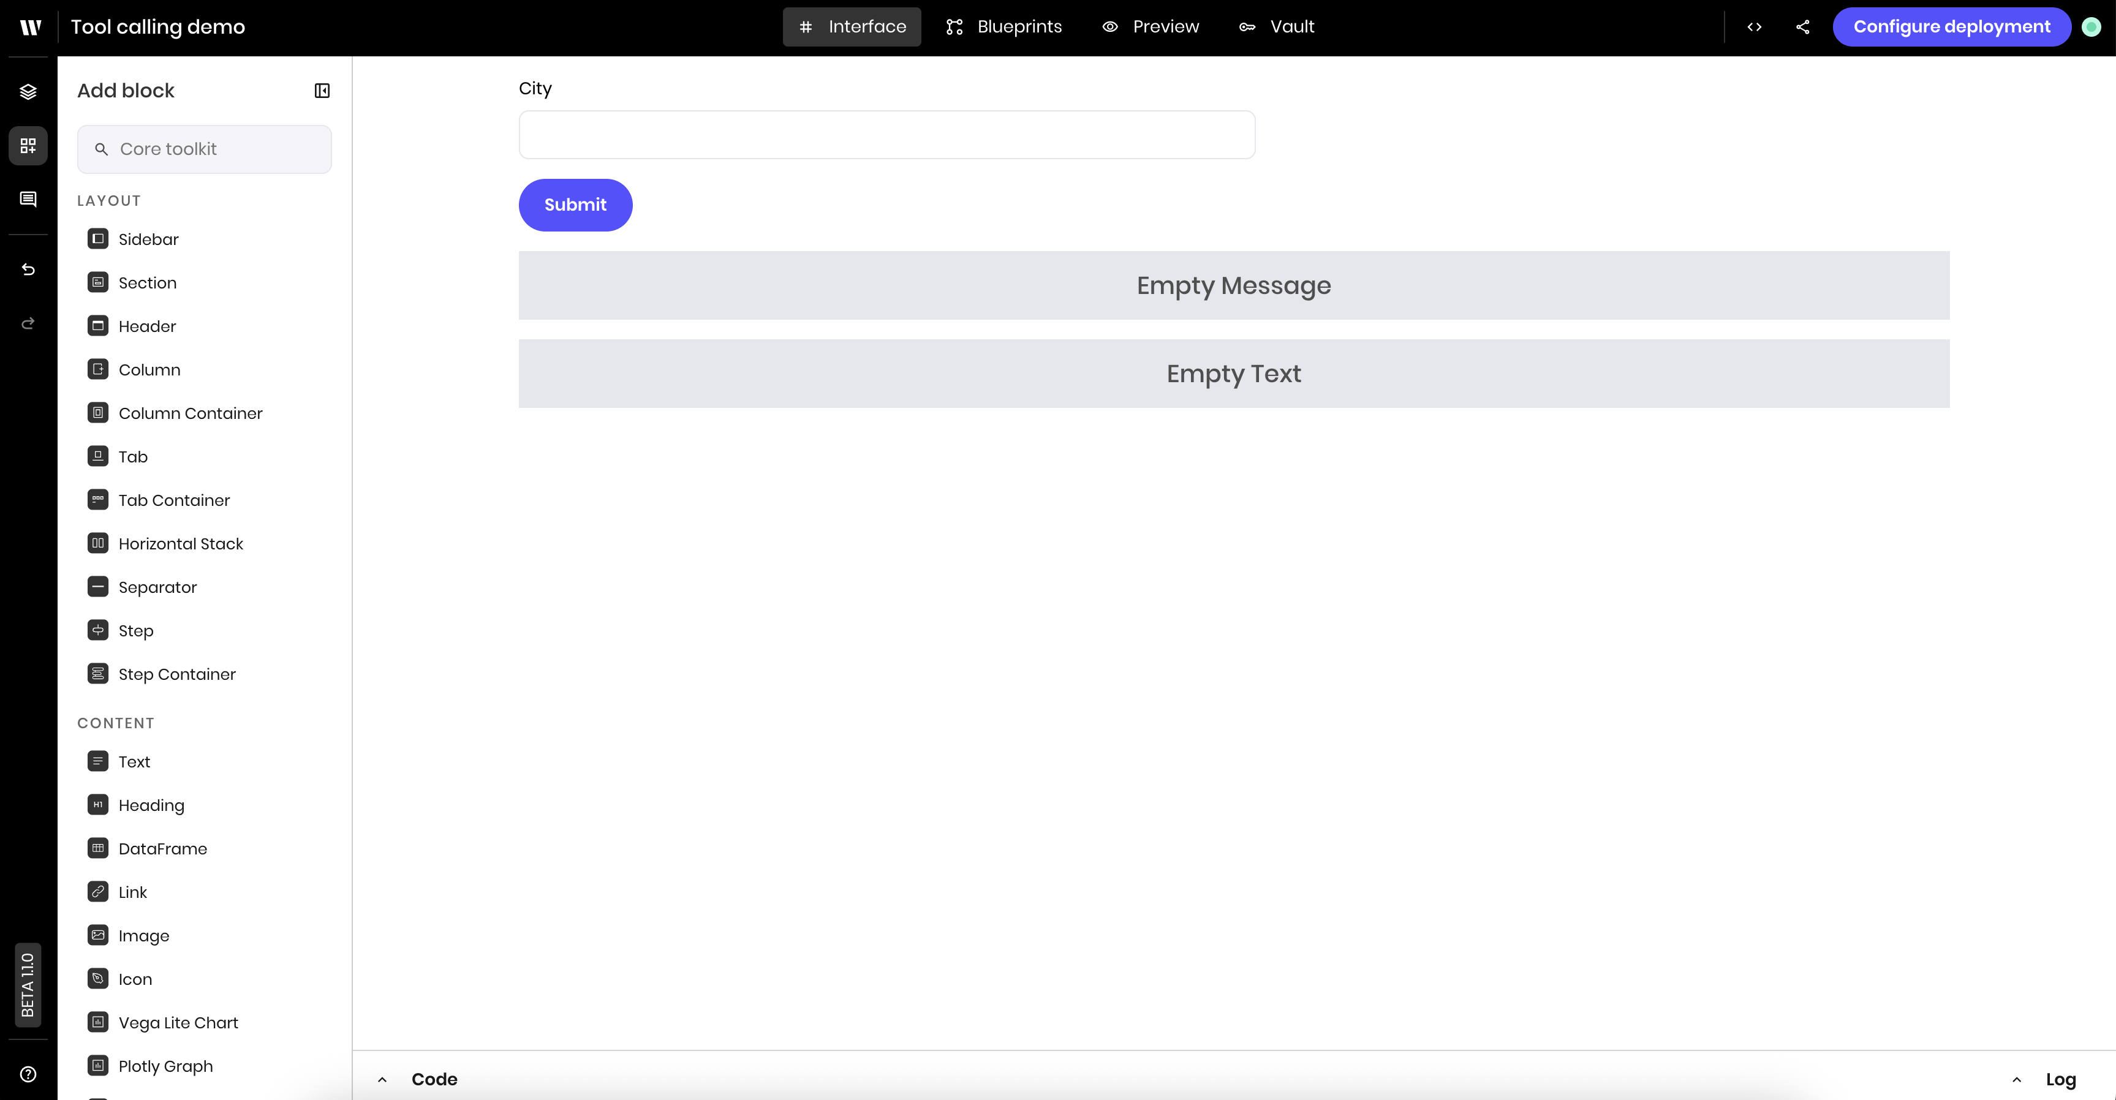
Task: Collapse the Add block panel
Action: pos(322,91)
